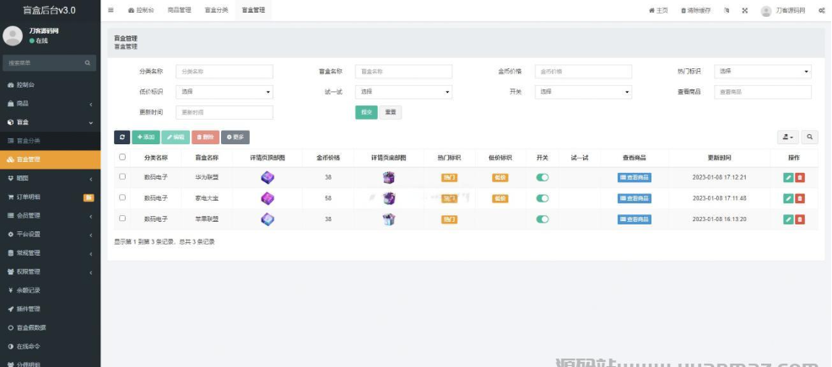Open 订单明细 in the sidebar
Image resolution: width=832 pixels, height=367 pixels.
point(51,197)
